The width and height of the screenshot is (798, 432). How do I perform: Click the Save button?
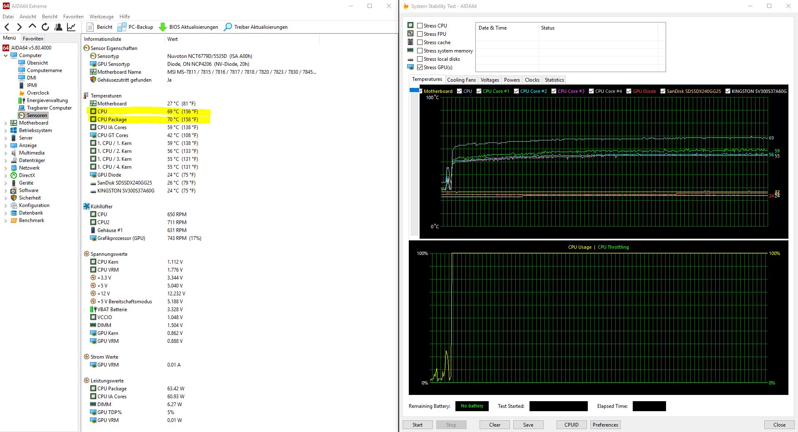click(x=528, y=425)
